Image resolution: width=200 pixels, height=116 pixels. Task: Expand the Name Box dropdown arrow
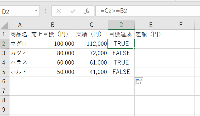(x=36, y=11)
